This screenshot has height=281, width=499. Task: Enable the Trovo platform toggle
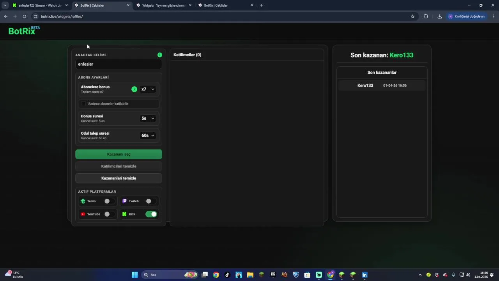[109, 201]
